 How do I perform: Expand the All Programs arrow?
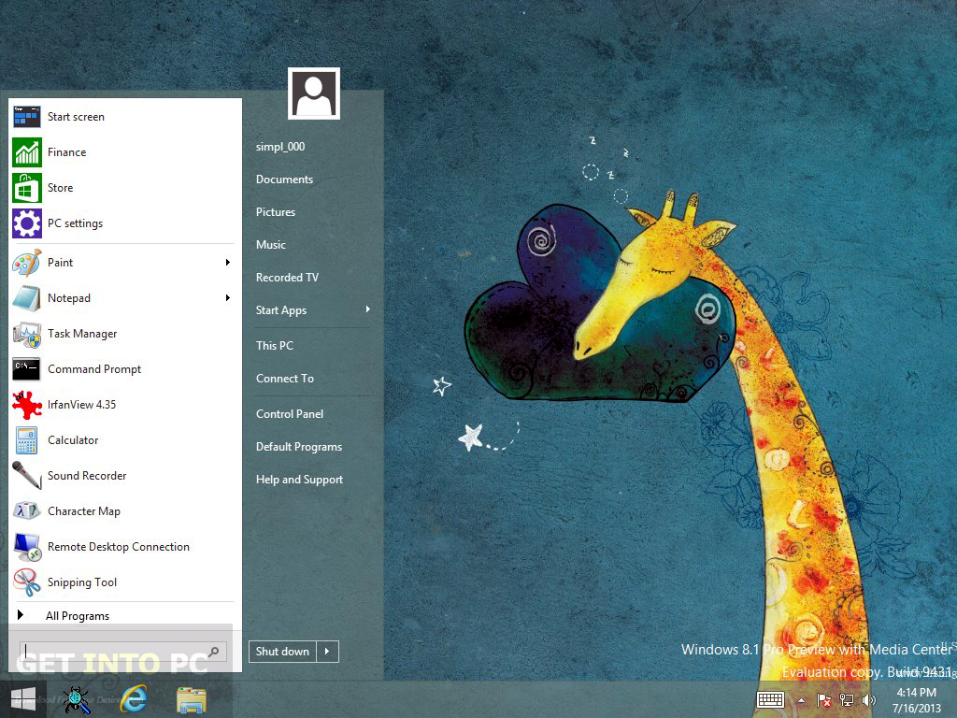pyautogui.click(x=21, y=615)
